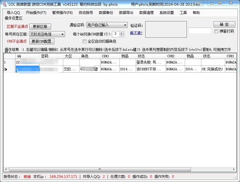Click the scroll left arrow

click(x=6, y=169)
